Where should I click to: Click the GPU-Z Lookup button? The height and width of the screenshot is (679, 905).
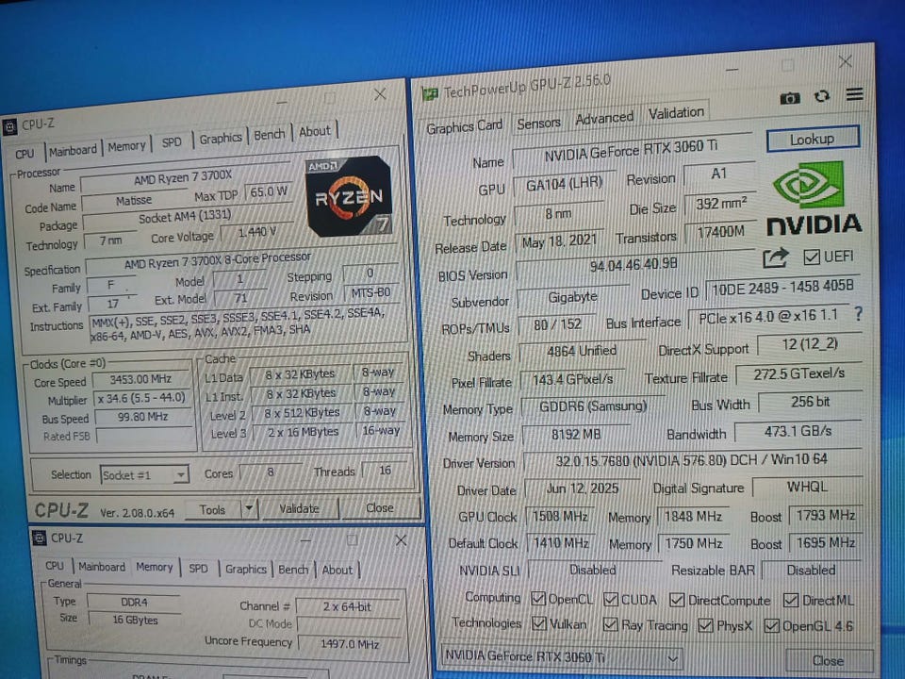[x=812, y=139]
